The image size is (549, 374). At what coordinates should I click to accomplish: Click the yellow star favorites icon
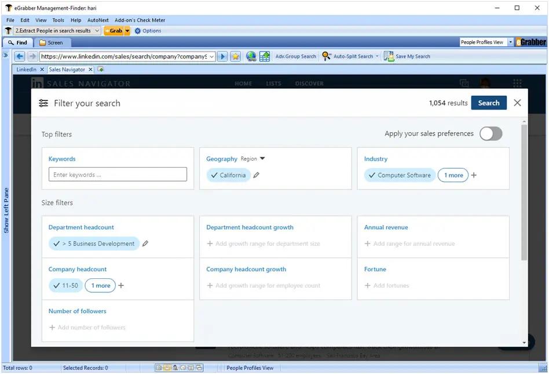236,56
